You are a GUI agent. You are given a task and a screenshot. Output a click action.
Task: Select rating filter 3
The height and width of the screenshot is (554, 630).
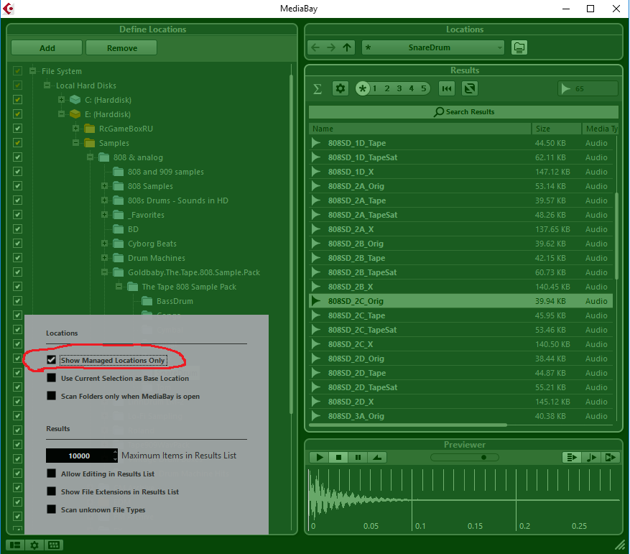click(x=399, y=88)
